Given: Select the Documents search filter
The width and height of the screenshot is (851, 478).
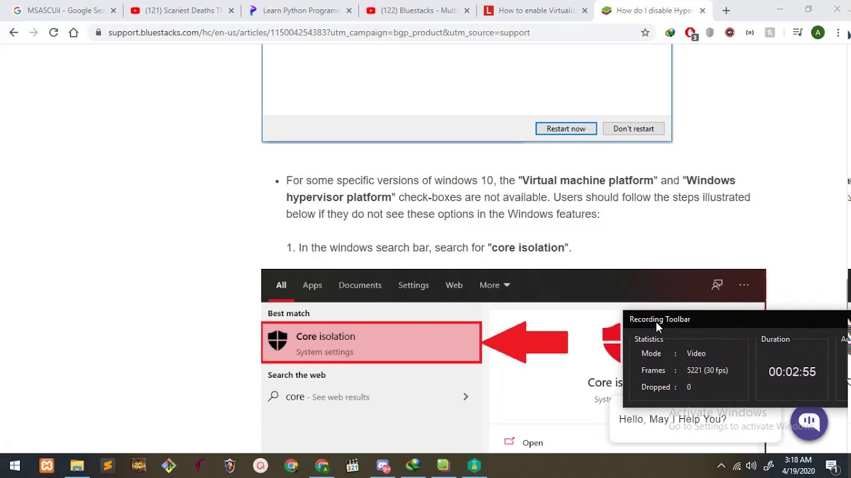Looking at the screenshot, I should click(360, 285).
